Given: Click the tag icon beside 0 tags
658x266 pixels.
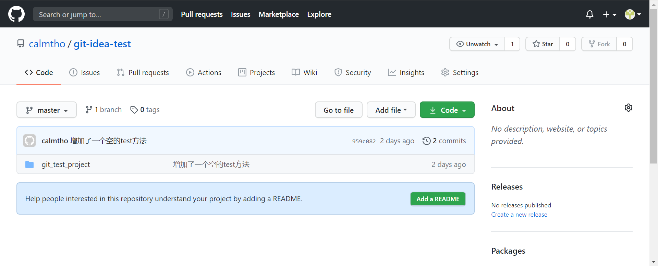Looking at the screenshot, I should click(x=134, y=110).
